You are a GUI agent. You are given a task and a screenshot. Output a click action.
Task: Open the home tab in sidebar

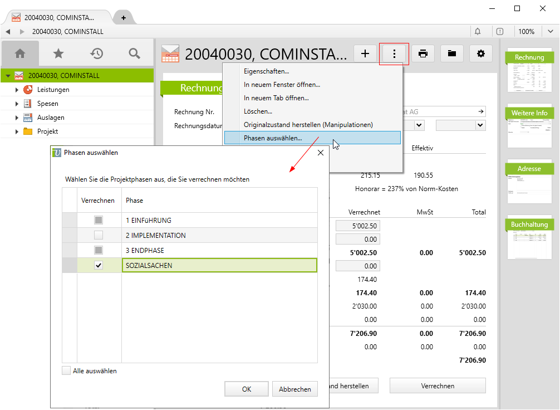[x=21, y=53]
